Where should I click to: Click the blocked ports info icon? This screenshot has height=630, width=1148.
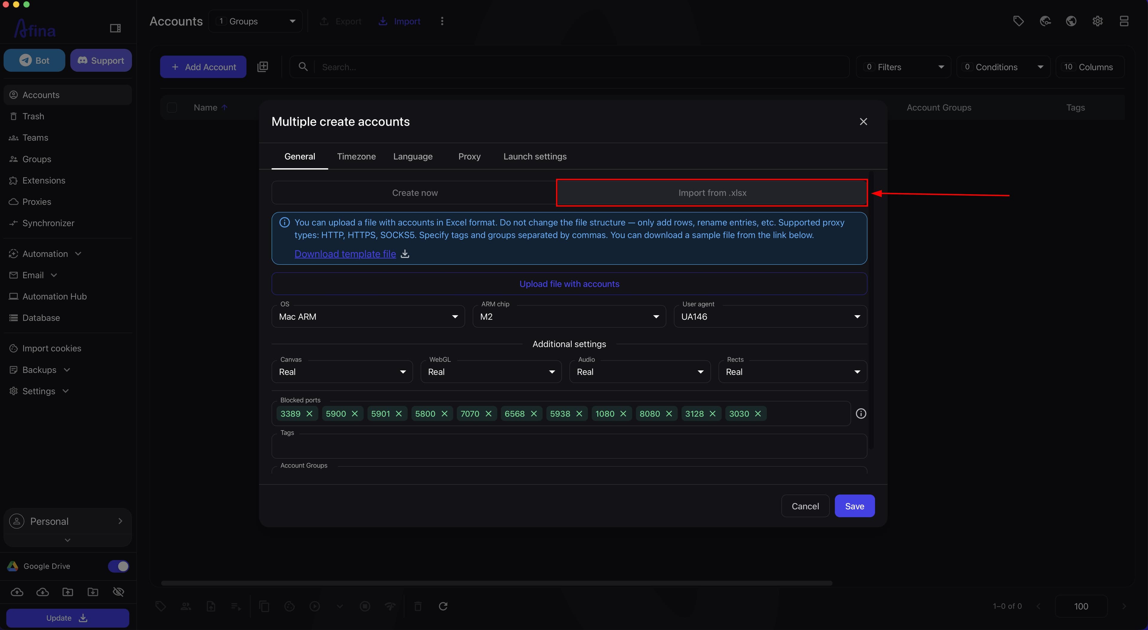(x=861, y=413)
